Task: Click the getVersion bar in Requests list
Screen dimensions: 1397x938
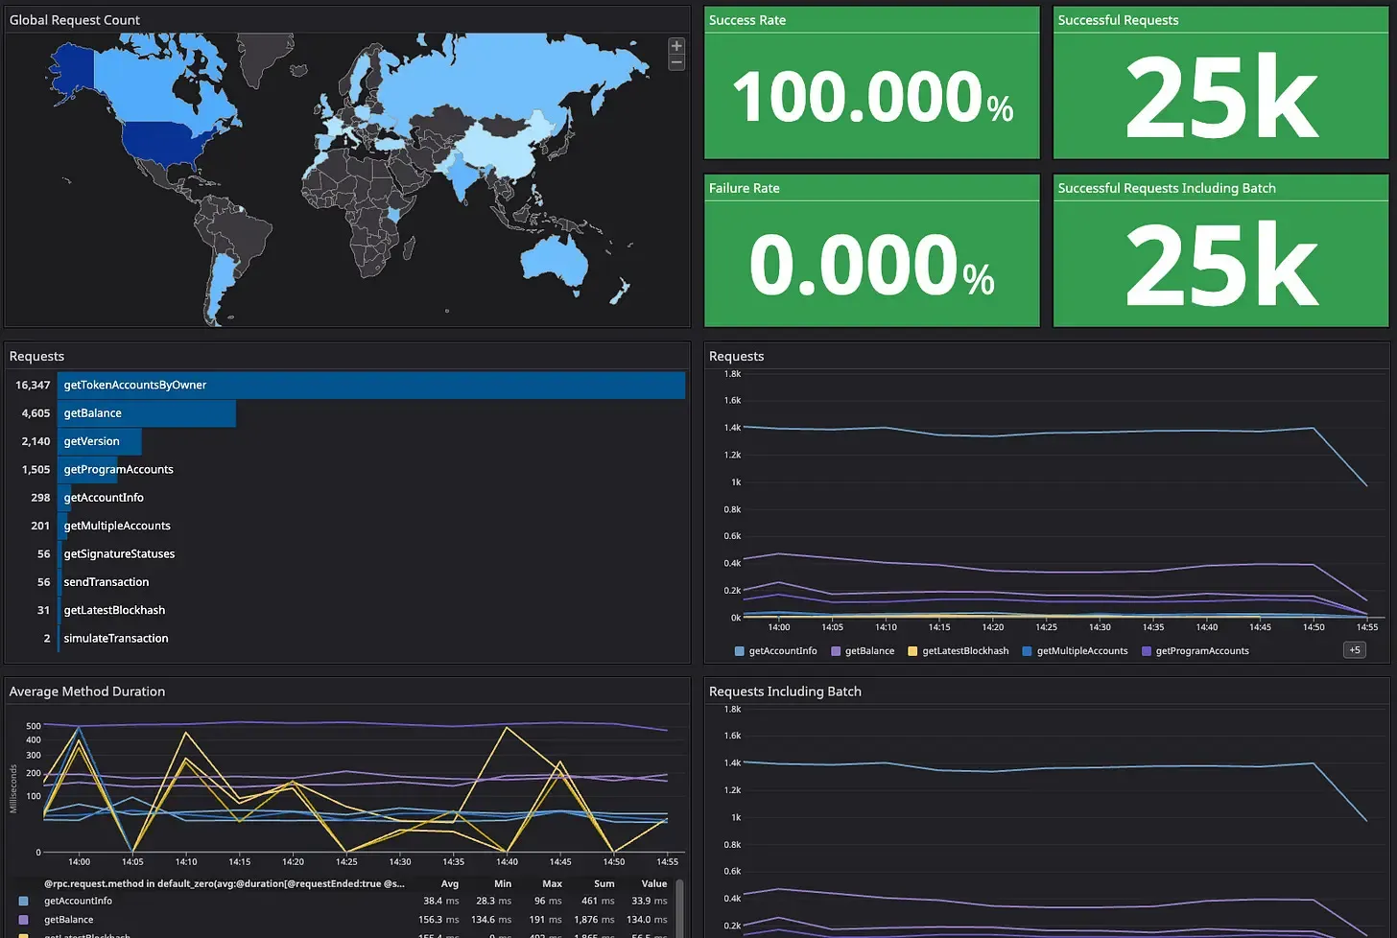Action: click(x=99, y=442)
